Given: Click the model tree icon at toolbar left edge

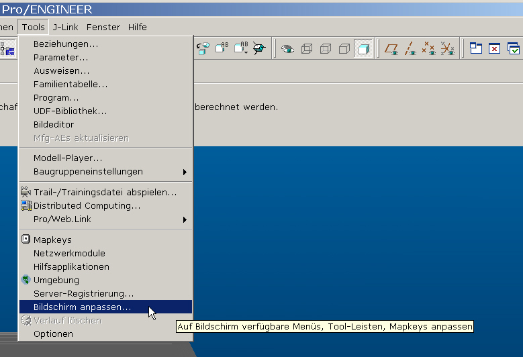Looking at the screenshot, I should click(7, 49).
